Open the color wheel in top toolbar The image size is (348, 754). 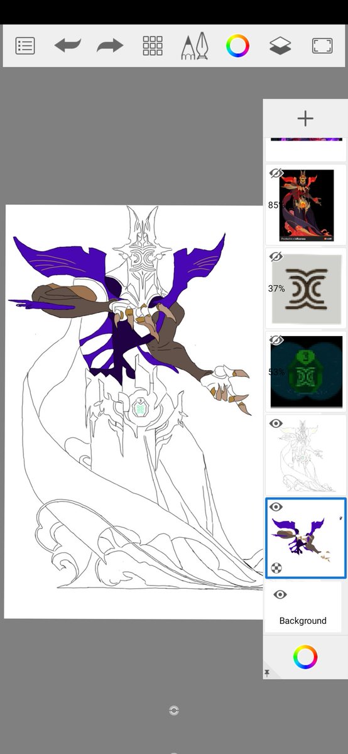(x=238, y=46)
